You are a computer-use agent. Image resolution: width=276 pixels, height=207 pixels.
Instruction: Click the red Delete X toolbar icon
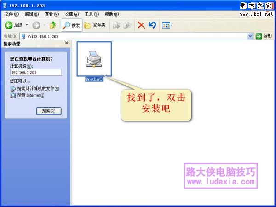point(141,25)
